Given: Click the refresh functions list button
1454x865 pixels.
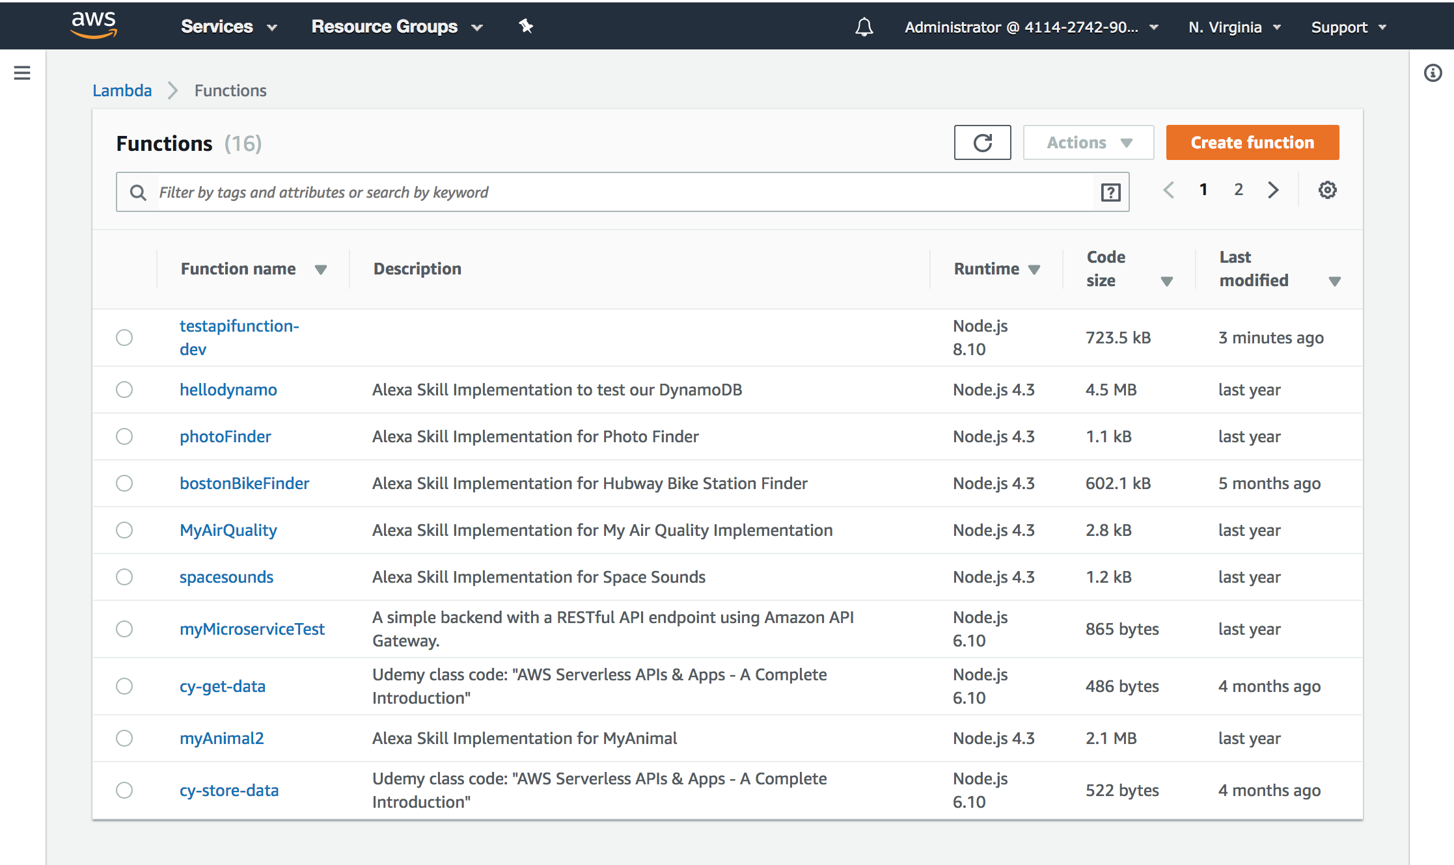Looking at the screenshot, I should coord(982,142).
